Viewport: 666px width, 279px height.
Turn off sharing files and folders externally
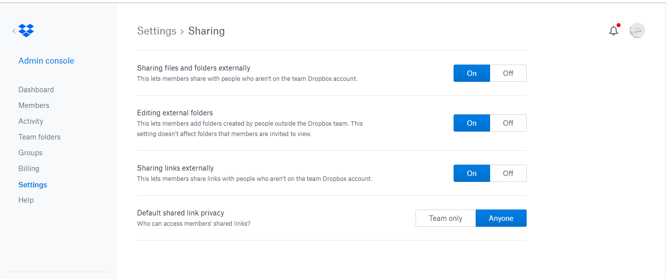pyautogui.click(x=508, y=73)
